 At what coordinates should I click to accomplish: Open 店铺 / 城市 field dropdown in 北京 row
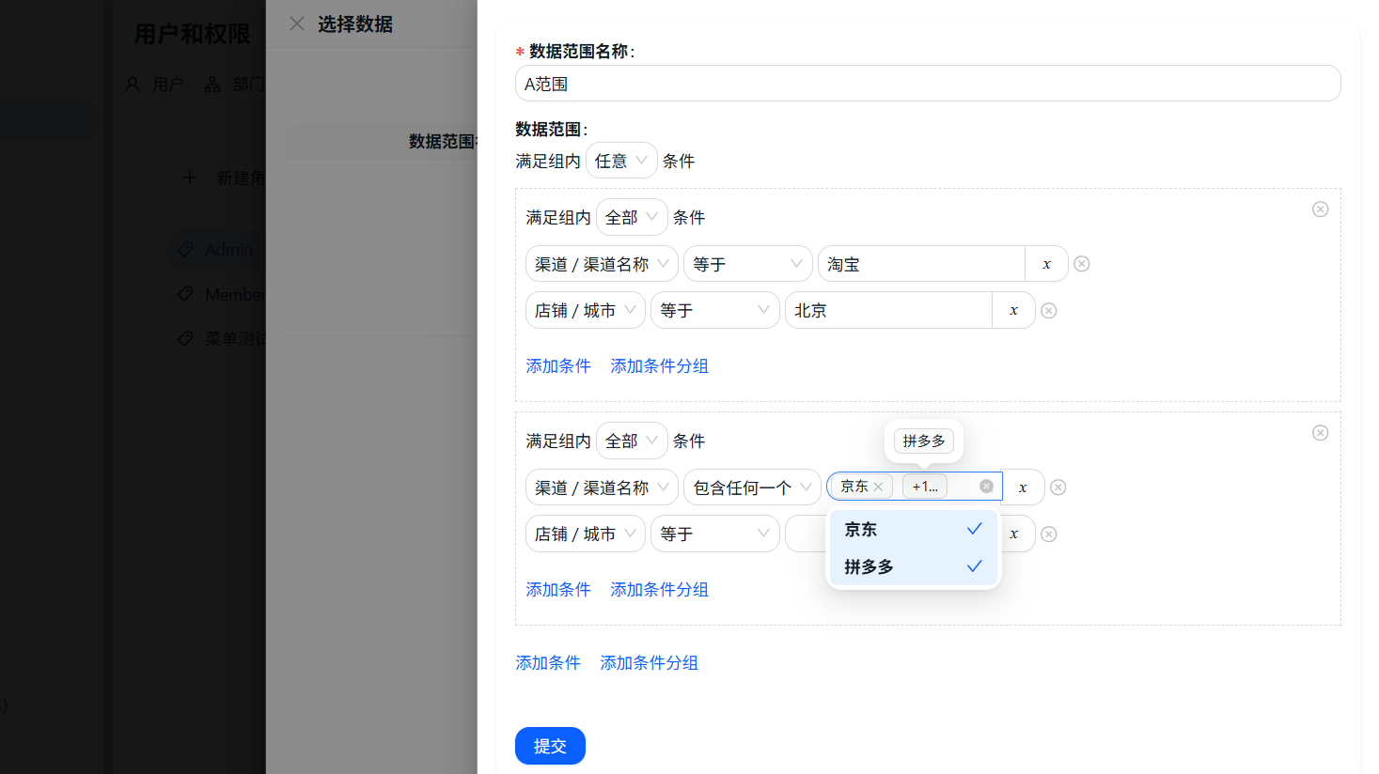pyautogui.click(x=586, y=310)
